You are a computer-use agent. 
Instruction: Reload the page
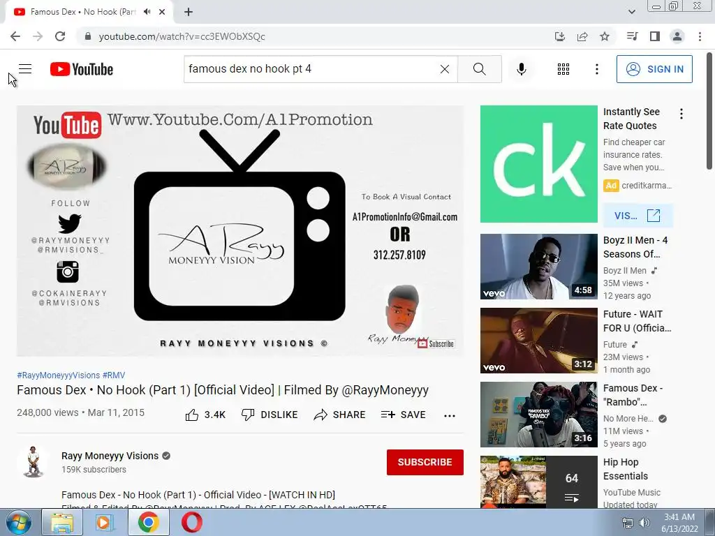(60, 36)
